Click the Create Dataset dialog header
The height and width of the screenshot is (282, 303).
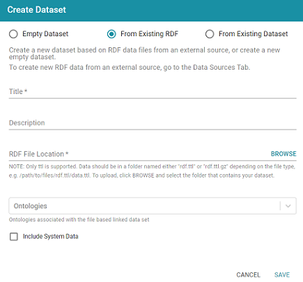click(151, 10)
